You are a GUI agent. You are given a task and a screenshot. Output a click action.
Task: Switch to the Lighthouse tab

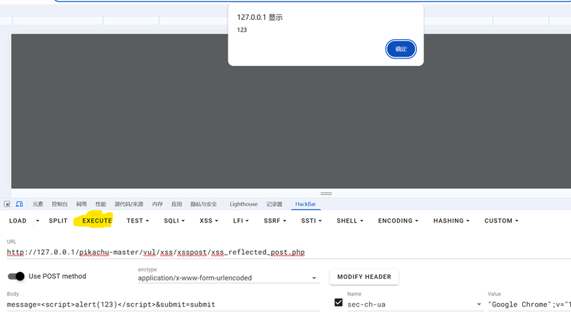[x=244, y=204]
